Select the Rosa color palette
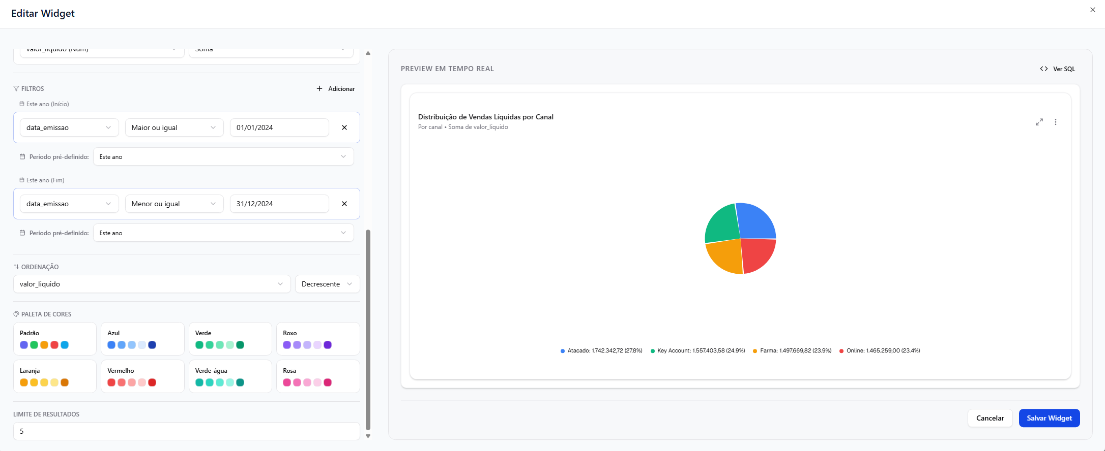 [318, 376]
